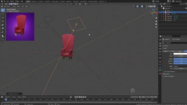Open the World properties tab

tap(160, 55)
